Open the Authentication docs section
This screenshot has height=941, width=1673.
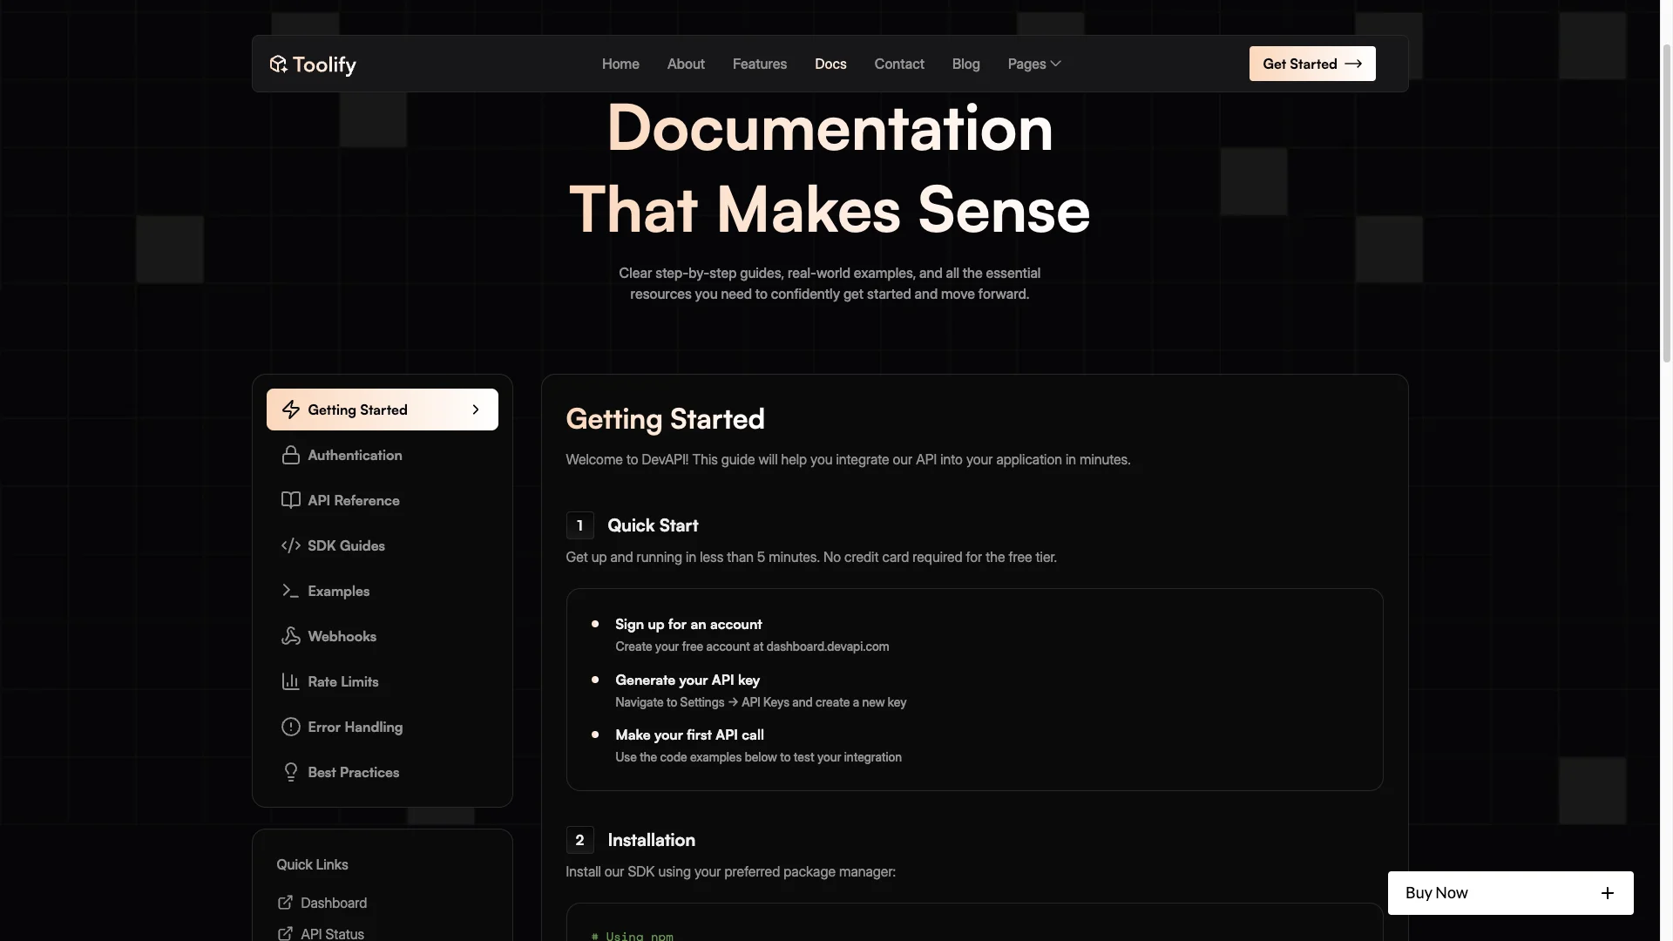click(383, 455)
